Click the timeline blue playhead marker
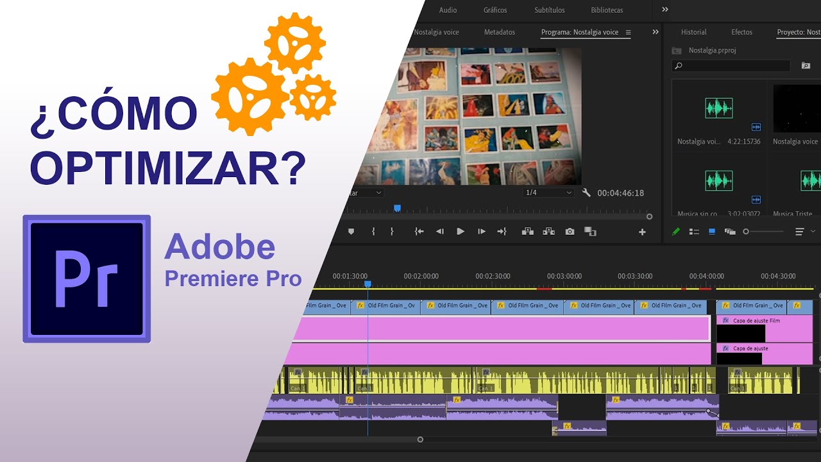Screen dimensions: 821x462 pos(368,284)
